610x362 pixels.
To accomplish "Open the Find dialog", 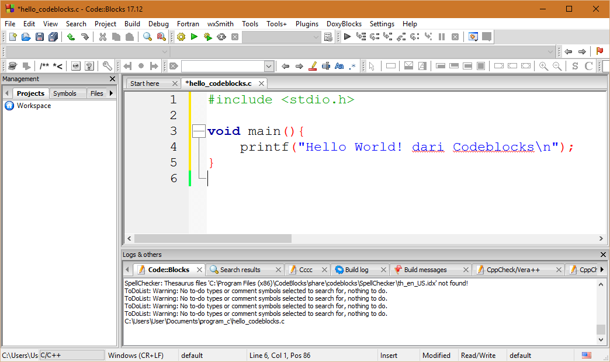I will click(x=146, y=36).
